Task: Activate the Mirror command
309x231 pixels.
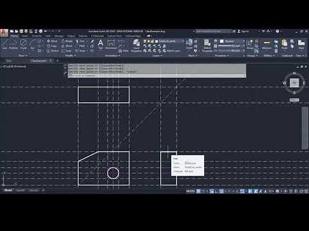Action: (67, 46)
